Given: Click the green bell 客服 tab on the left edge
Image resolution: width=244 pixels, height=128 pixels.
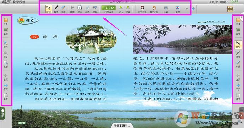Looking at the screenshot, I should (3, 113).
